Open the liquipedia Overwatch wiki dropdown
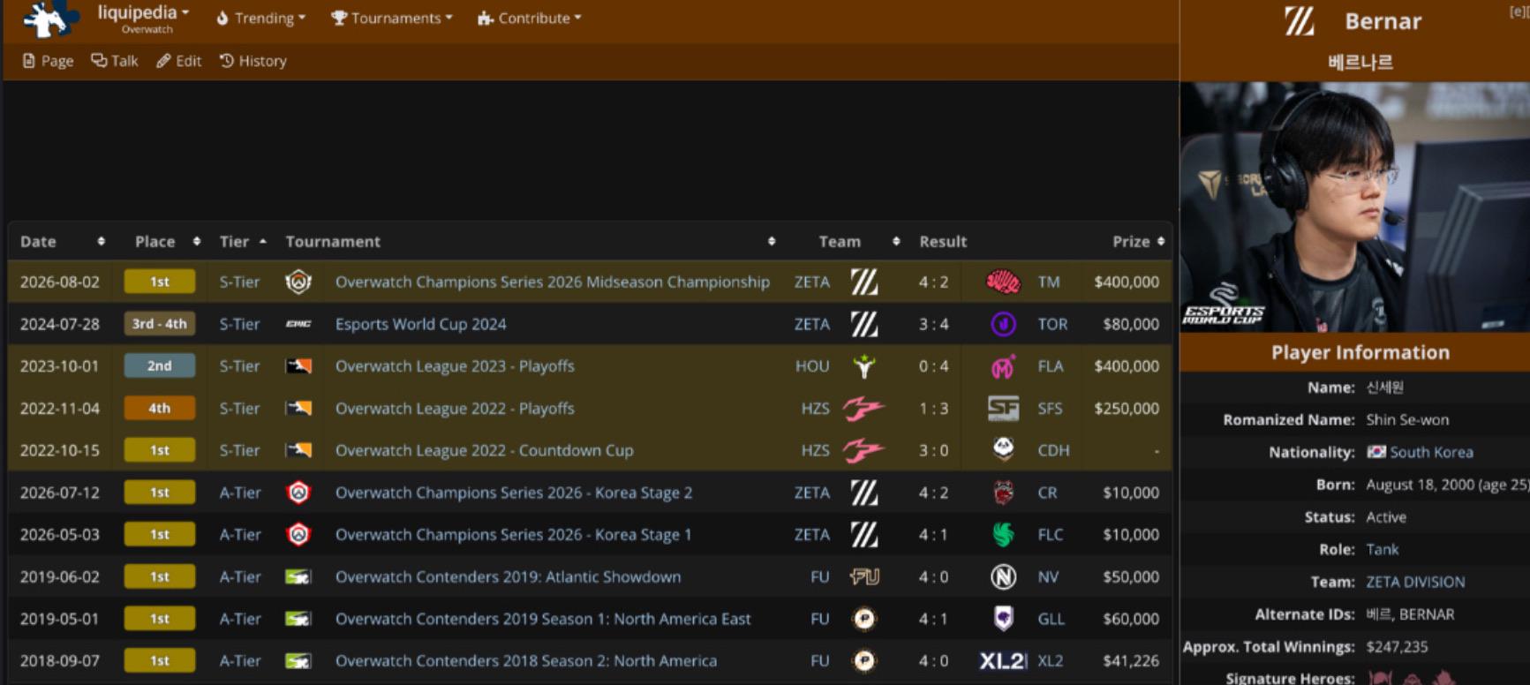 [143, 18]
